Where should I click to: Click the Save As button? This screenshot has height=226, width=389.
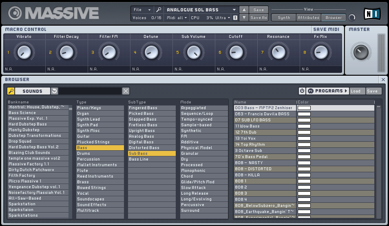[x=259, y=18]
